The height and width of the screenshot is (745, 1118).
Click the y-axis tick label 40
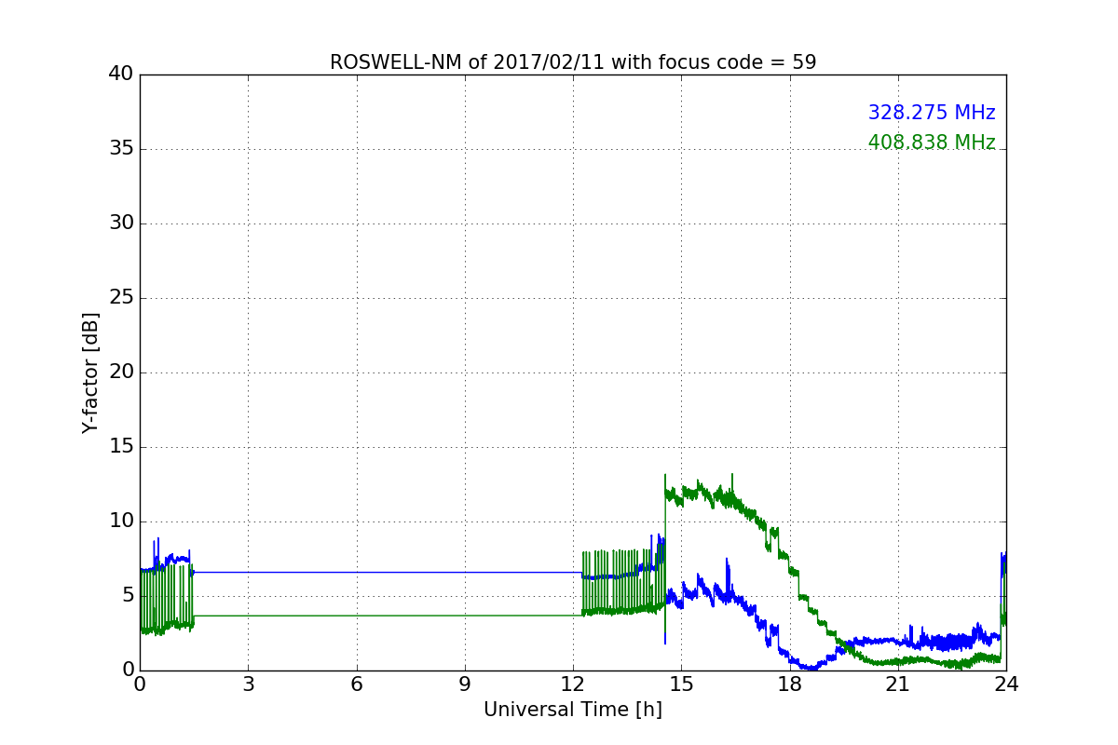click(x=120, y=74)
